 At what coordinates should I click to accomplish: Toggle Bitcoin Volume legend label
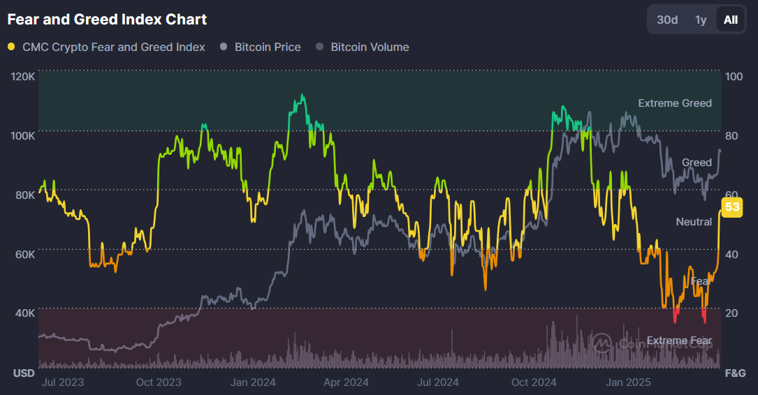click(x=370, y=47)
